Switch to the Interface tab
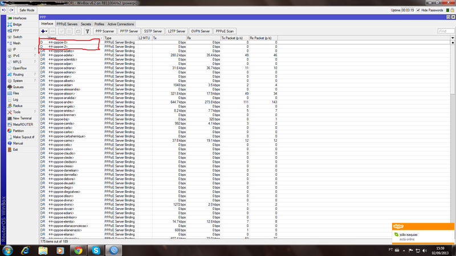 click(x=47, y=24)
